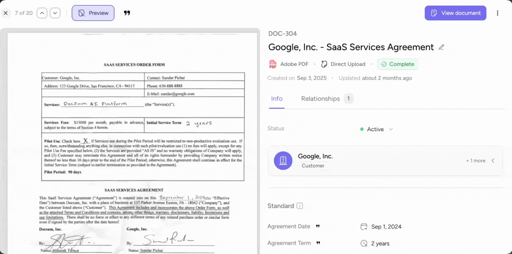512x254 pixels.
Task: Expand the +1 more parties chevron
Action: point(493,161)
